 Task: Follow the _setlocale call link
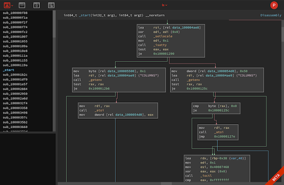pyautogui.click(x=163, y=36)
